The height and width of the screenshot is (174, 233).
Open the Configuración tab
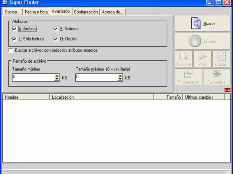(86, 12)
